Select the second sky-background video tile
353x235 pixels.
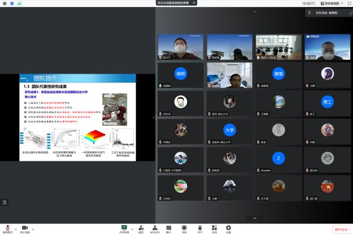tap(230, 47)
